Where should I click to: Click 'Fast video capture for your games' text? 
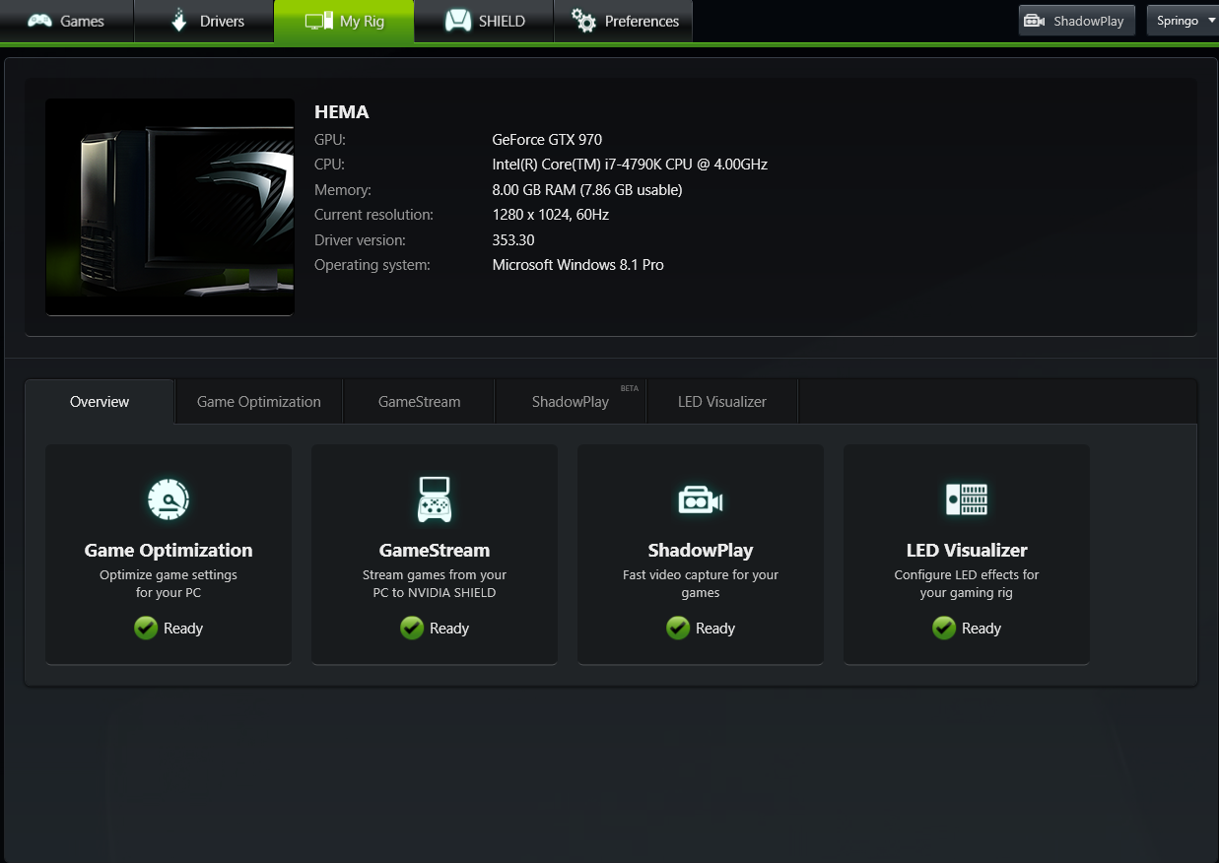tap(701, 584)
